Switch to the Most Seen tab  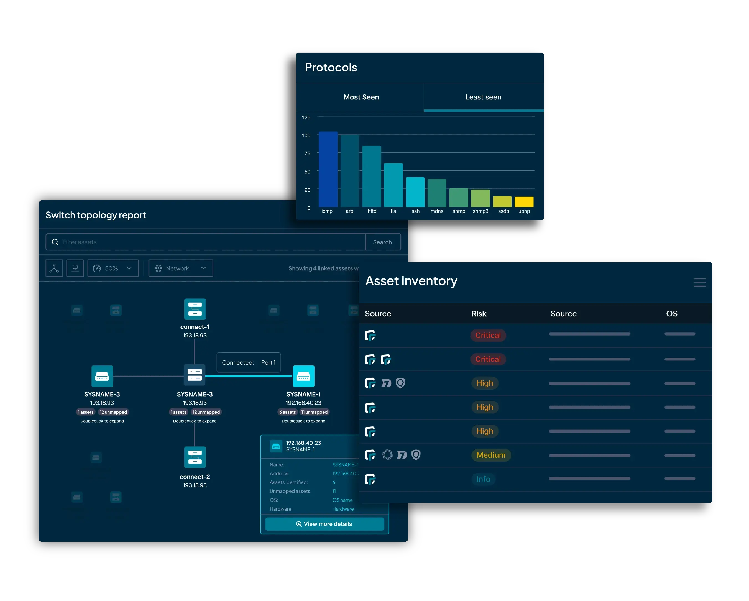361,97
